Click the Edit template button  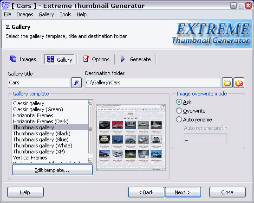52,170
